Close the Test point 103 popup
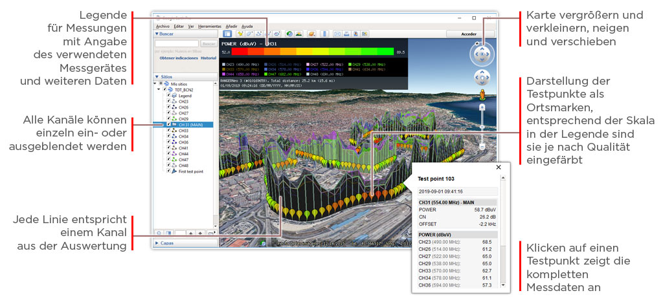 click(x=499, y=167)
